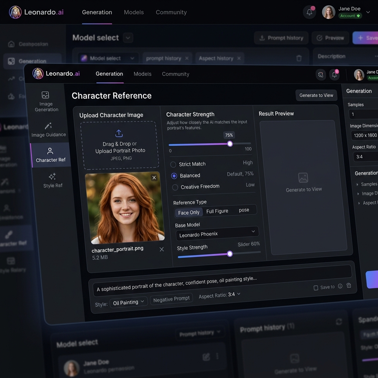Screen dimensions: 378x378
Task: Open Base Model Leonardo Phoenix dropdown
Action: point(217,233)
